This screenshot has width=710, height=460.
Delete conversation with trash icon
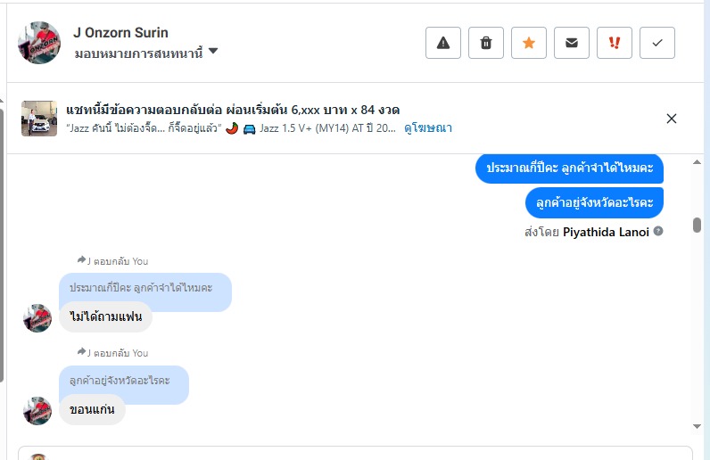[x=486, y=43]
